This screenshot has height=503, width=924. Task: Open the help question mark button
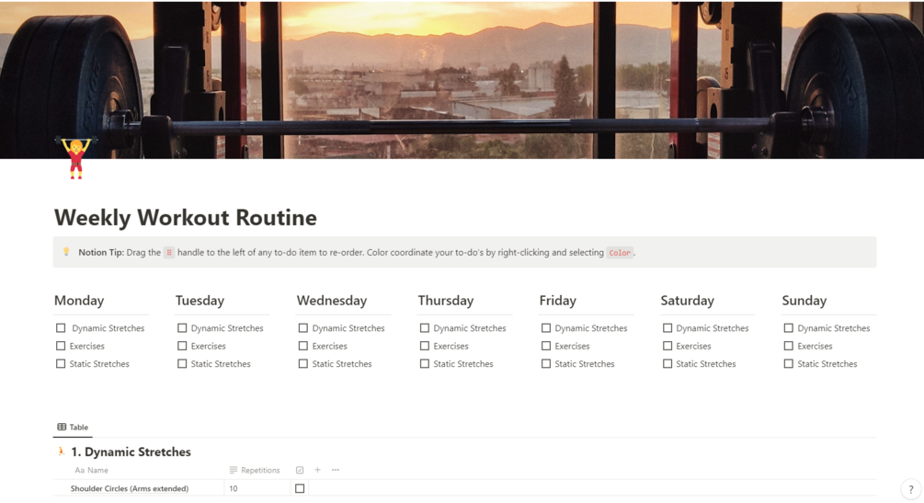tap(910, 489)
